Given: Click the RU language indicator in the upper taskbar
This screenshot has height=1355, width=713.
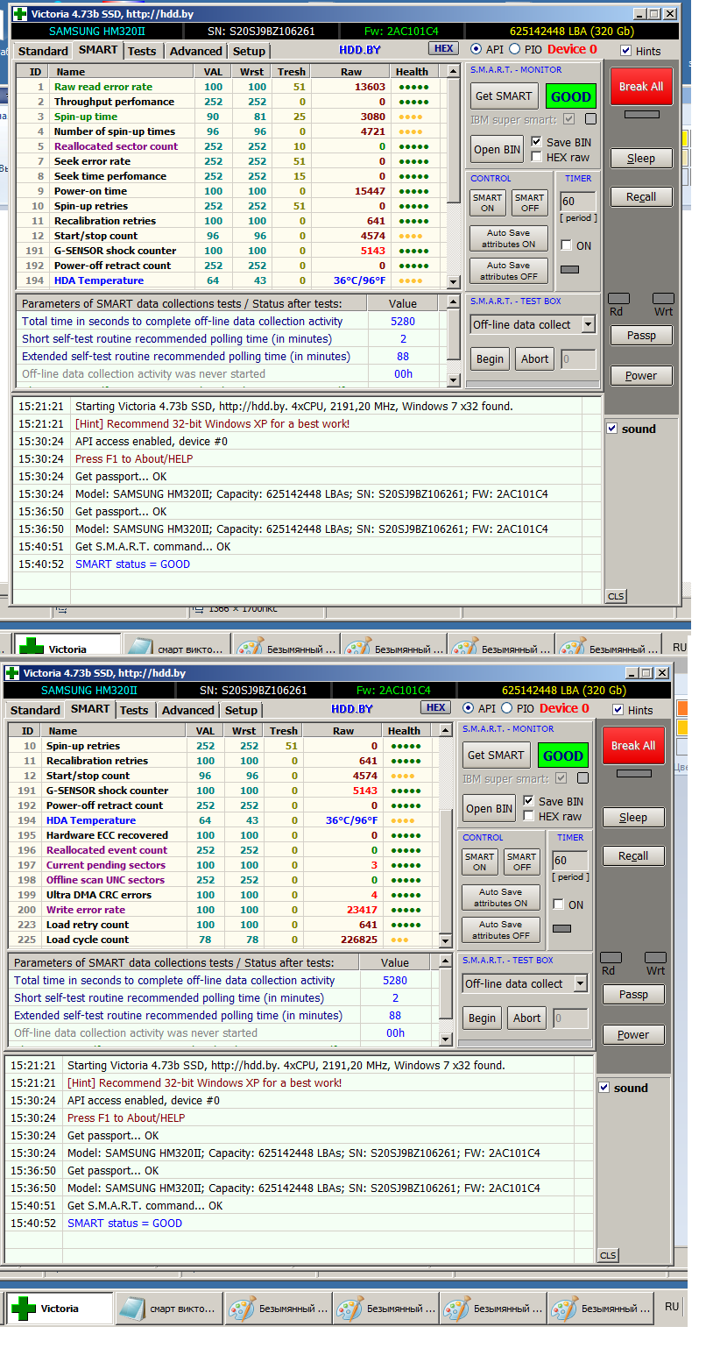Looking at the screenshot, I should click(680, 648).
